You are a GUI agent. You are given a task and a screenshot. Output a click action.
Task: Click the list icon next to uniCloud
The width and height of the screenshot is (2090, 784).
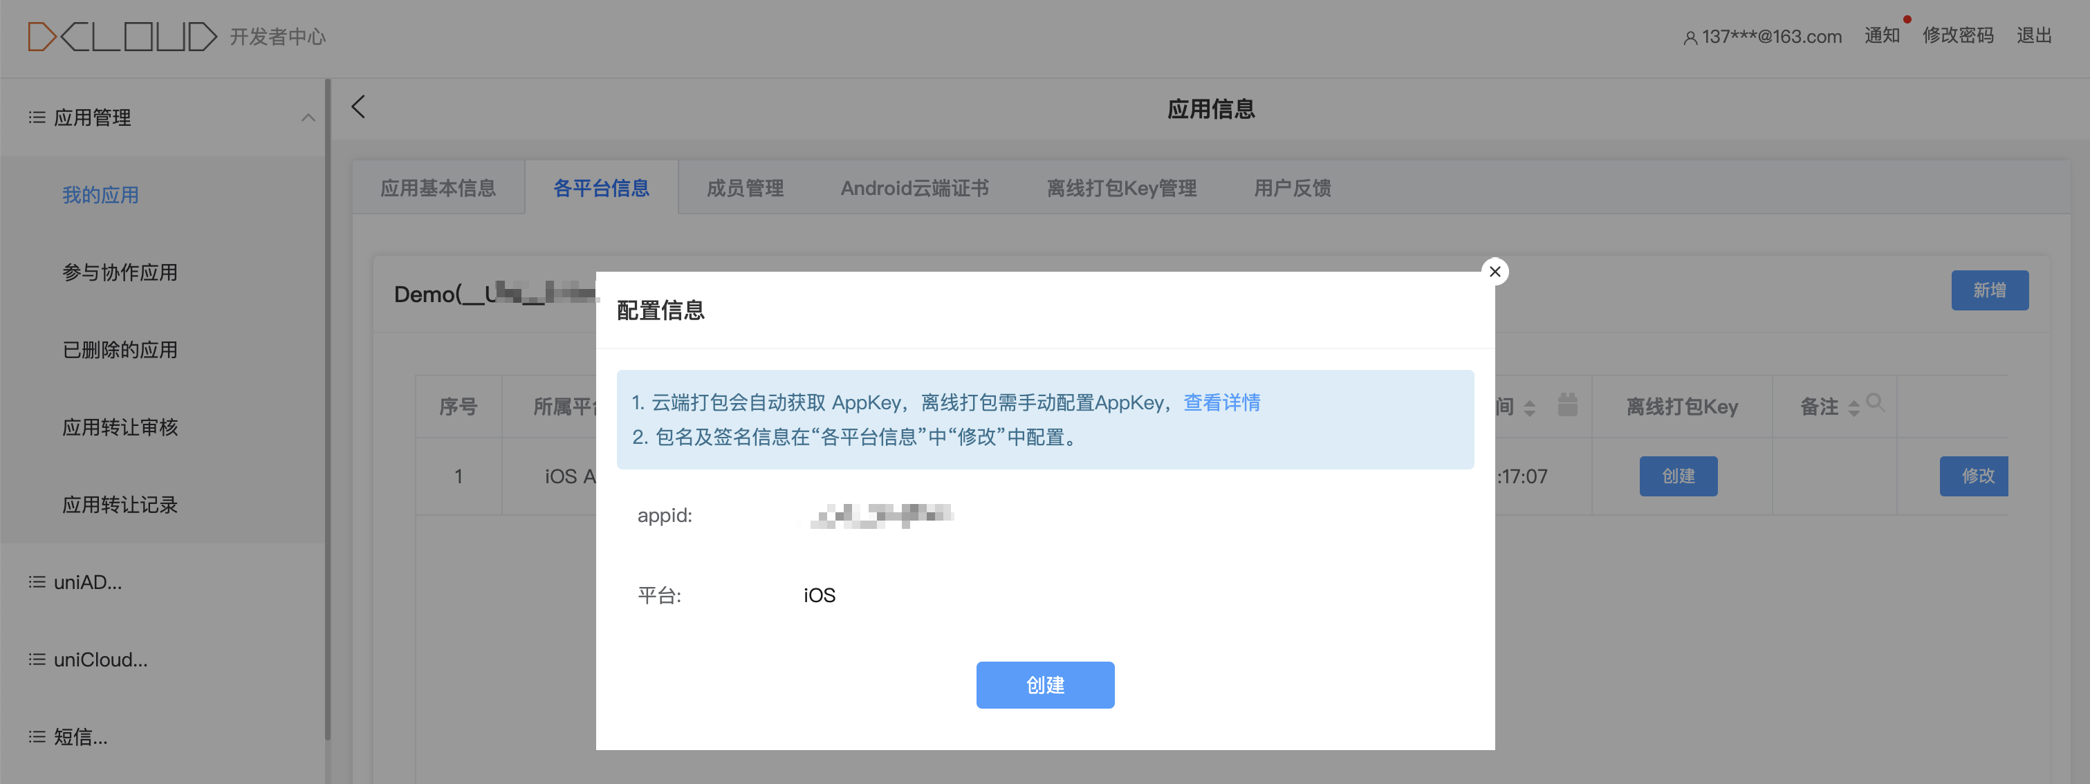pos(37,659)
